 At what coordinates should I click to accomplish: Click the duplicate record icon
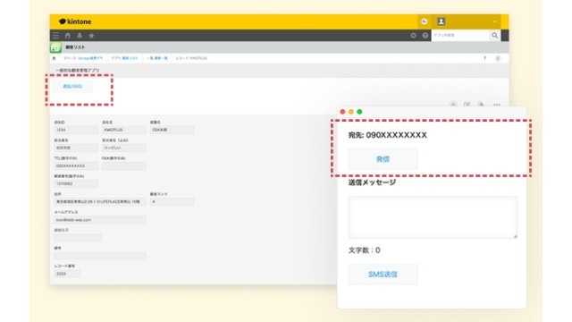481,105
